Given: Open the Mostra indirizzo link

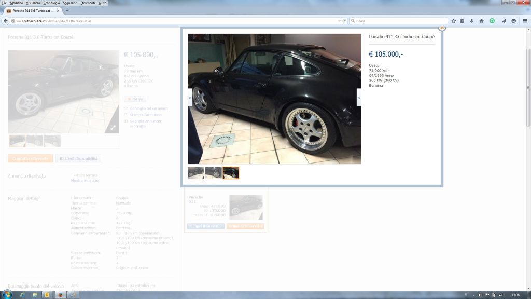Looking at the screenshot, I should pyautogui.click(x=85, y=180).
